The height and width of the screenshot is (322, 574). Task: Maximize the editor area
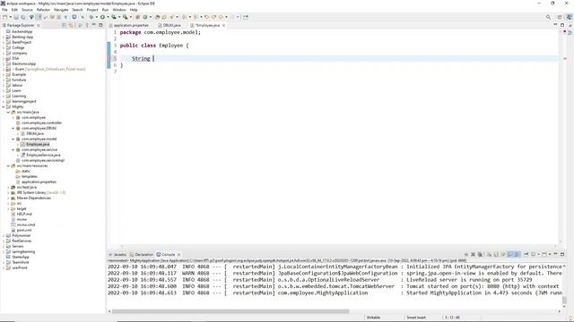[562, 25]
